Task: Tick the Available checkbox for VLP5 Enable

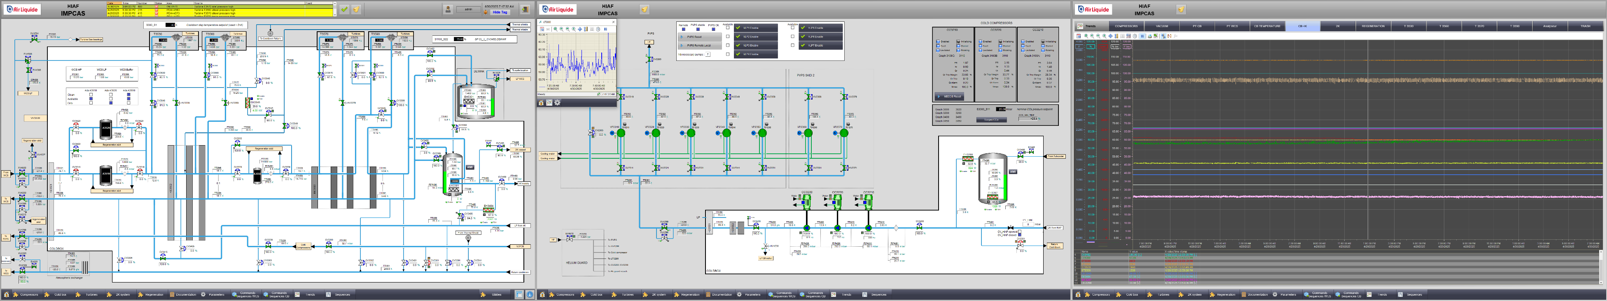Action: click(x=793, y=28)
